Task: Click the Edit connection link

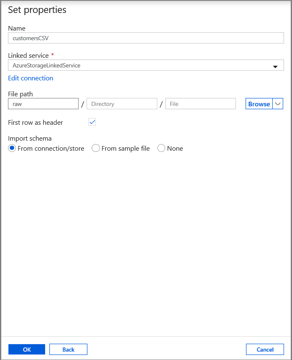Action: (x=31, y=78)
